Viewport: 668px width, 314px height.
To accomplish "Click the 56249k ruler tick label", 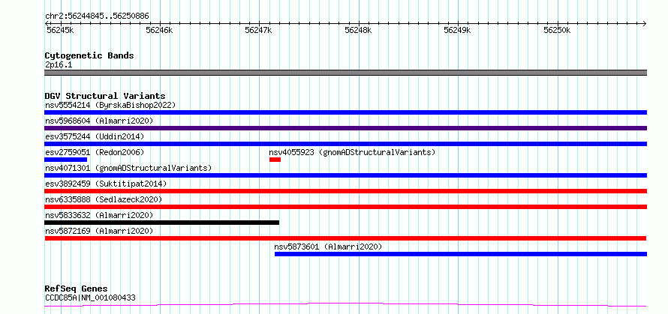I will (458, 30).
